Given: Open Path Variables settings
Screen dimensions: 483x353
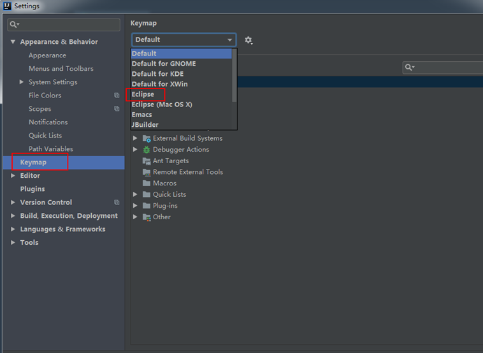Looking at the screenshot, I should (51, 148).
